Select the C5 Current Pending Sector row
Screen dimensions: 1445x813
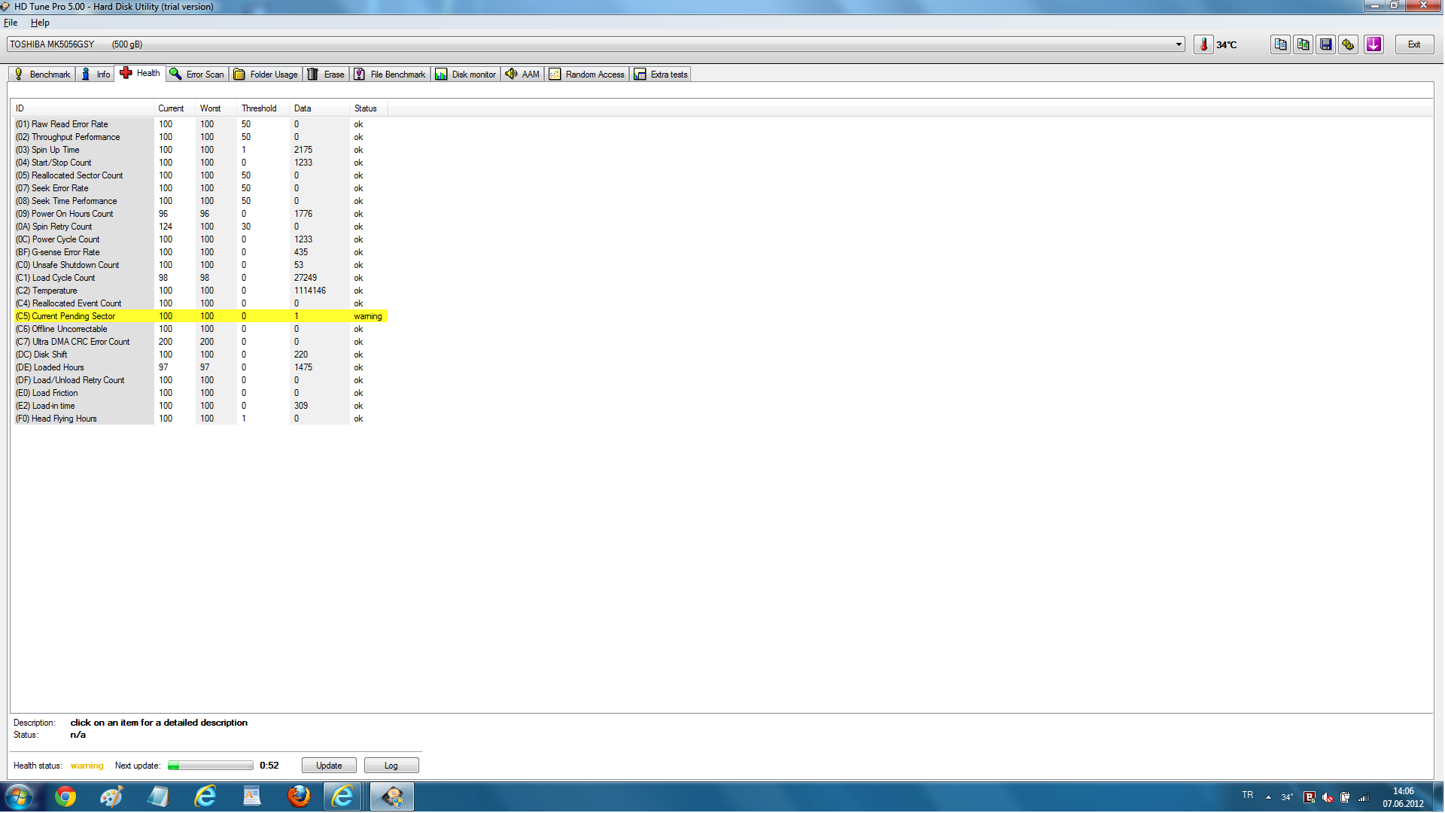coord(199,315)
